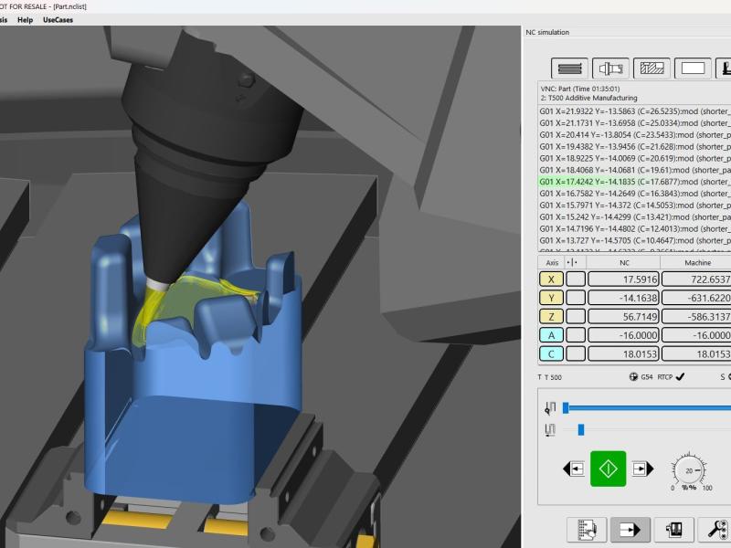Open the machine view icon at bottom
This screenshot has height=548, width=731.
(673, 529)
